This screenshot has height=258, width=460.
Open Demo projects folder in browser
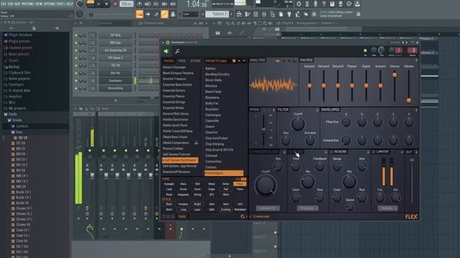[x=19, y=79]
